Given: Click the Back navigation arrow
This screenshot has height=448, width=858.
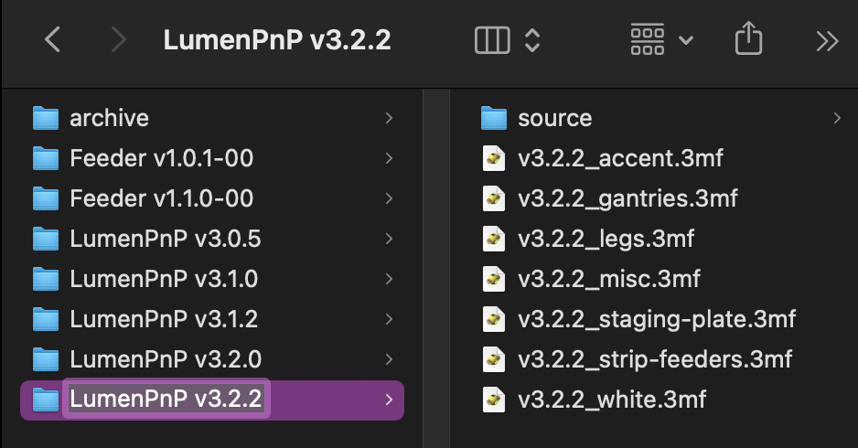Looking at the screenshot, I should pos(53,40).
